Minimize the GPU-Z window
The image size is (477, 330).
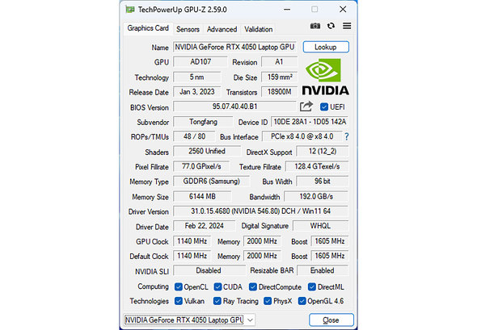click(x=286, y=10)
